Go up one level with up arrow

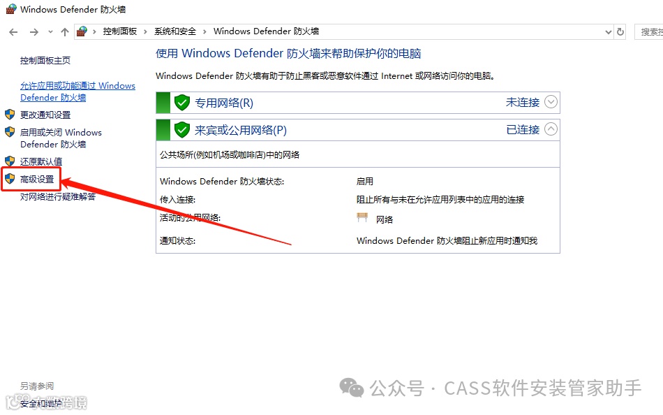click(65, 31)
